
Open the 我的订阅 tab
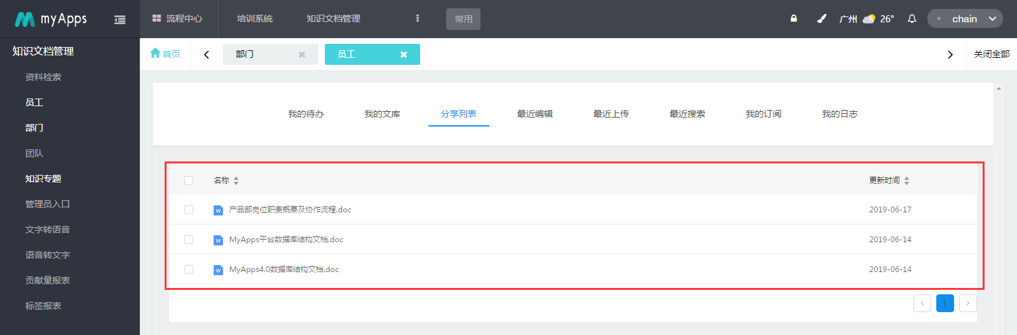(763, 114)
